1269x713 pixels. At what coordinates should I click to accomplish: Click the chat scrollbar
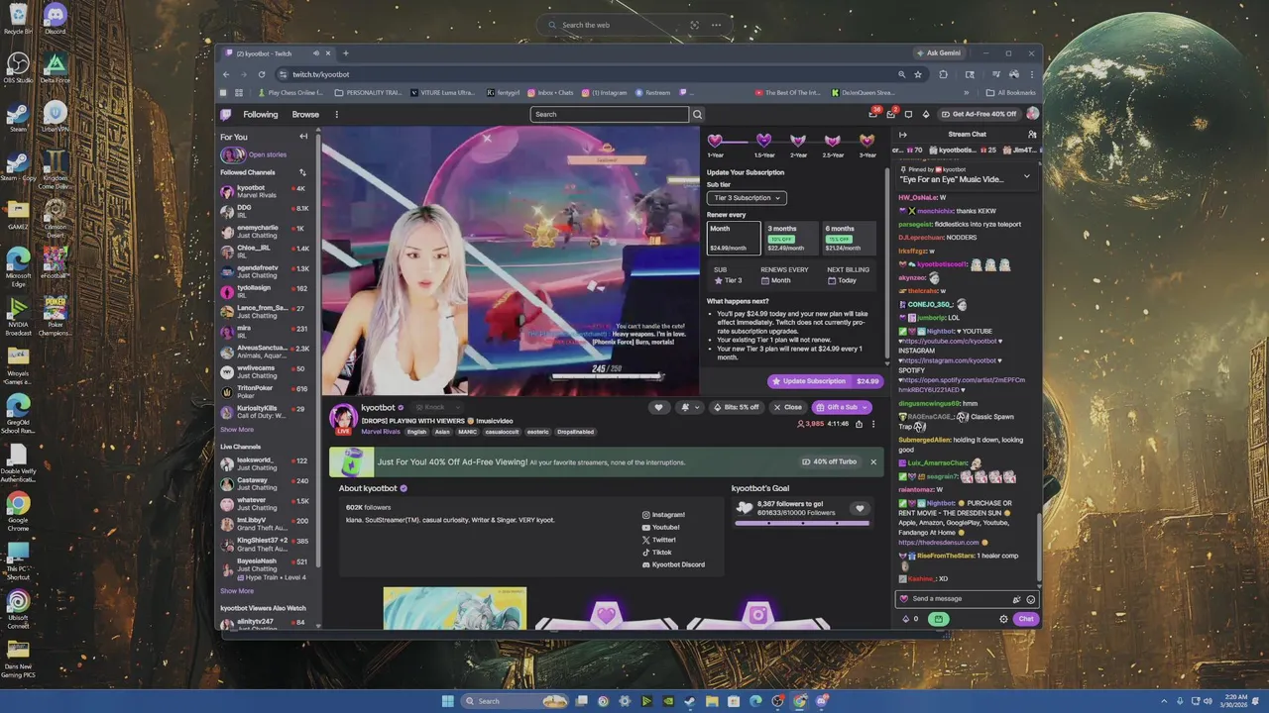click(x=1038, y=545)
